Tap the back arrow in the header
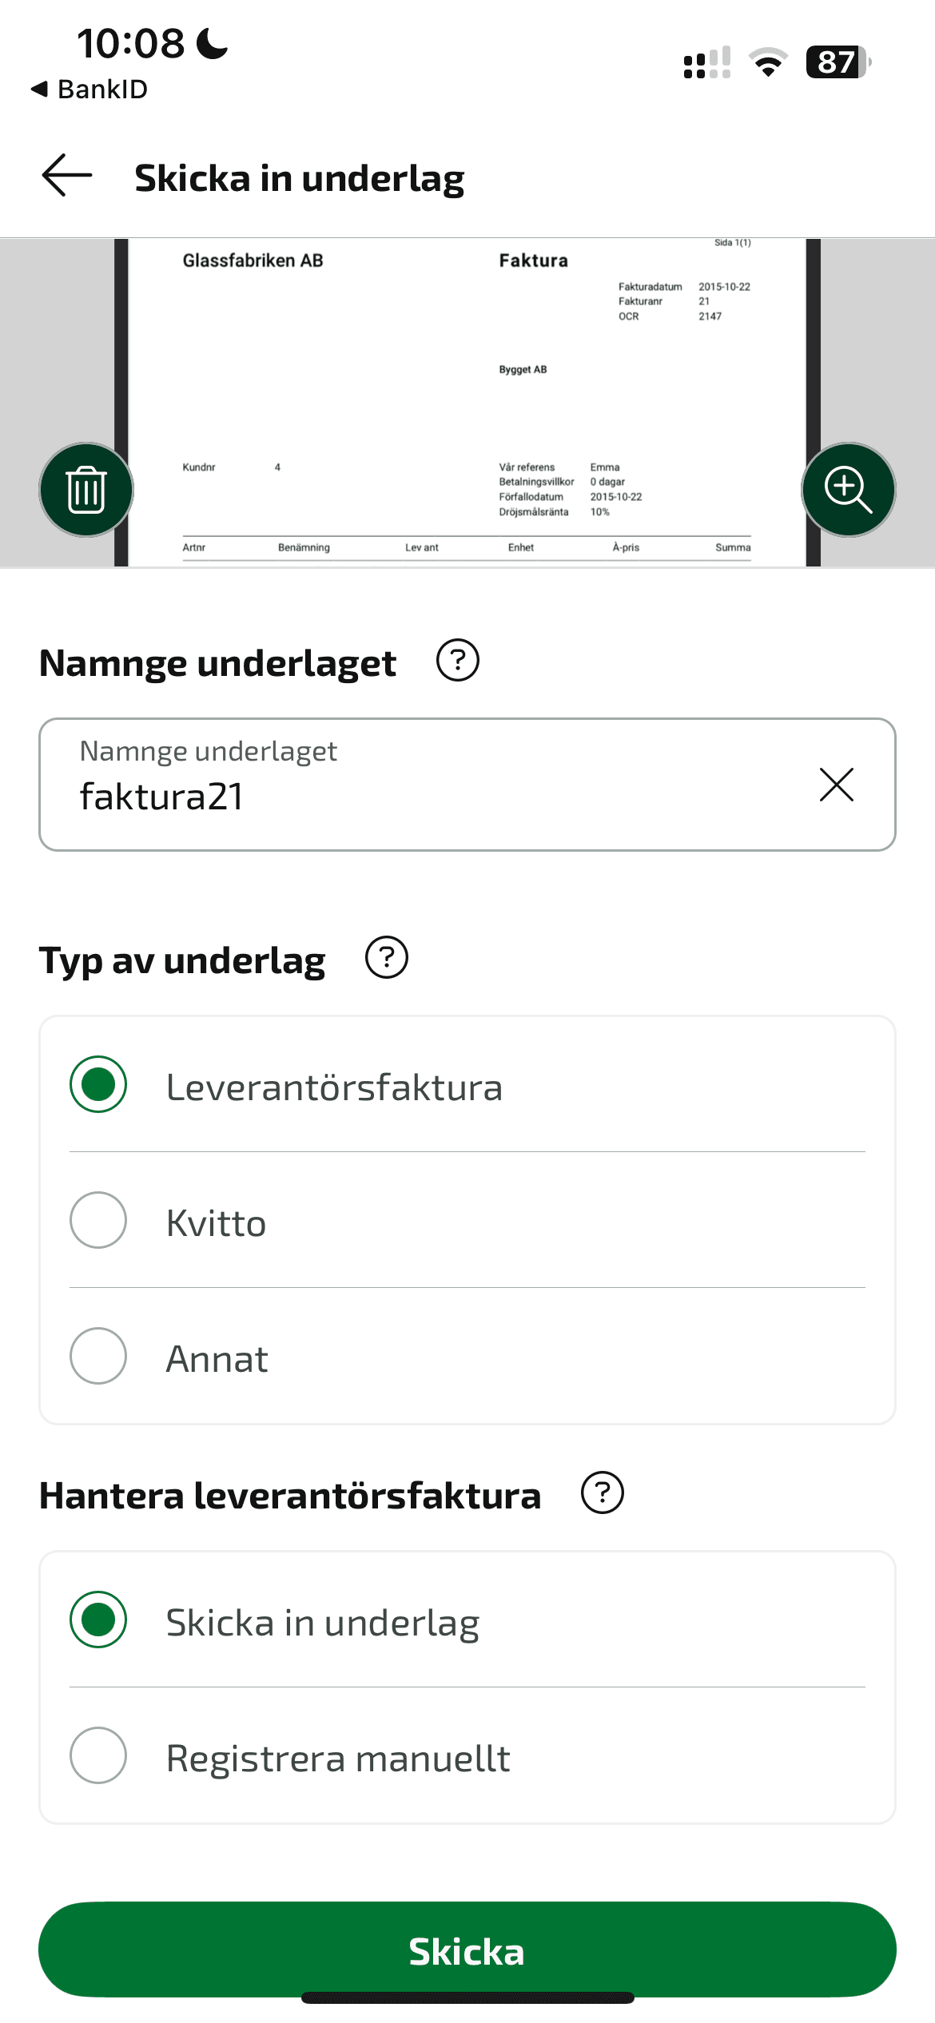 click(x=67, y=177)
